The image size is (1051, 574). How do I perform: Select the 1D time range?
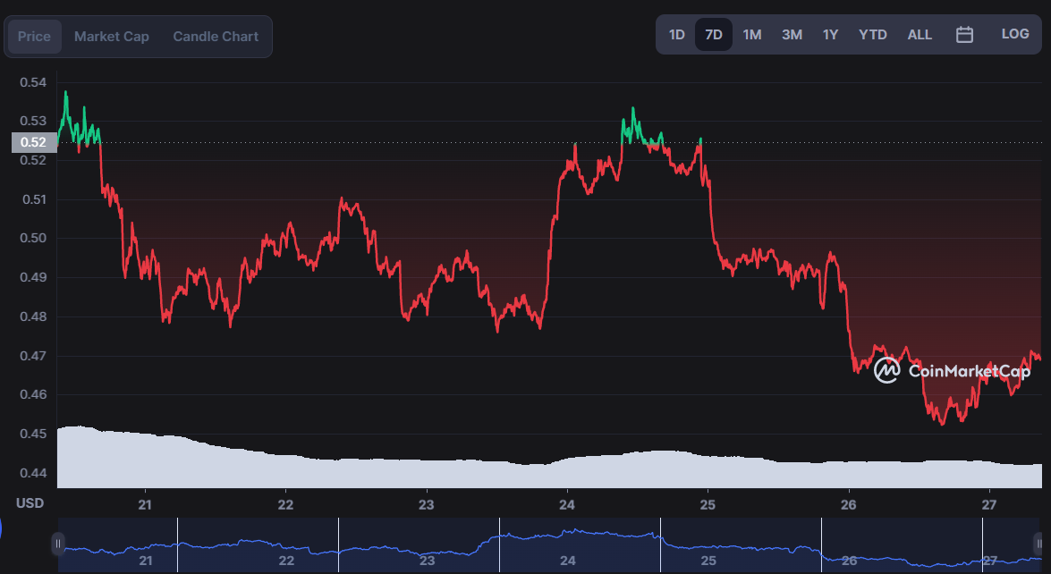(x=676, y=35)
